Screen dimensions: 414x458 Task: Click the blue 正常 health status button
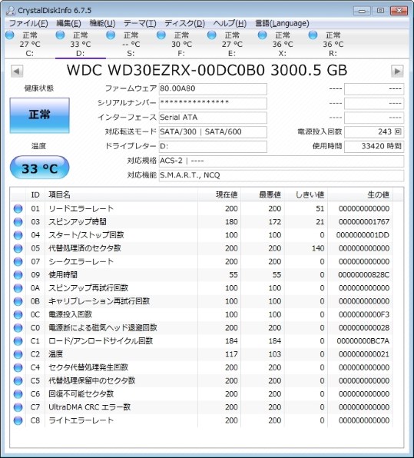point(40,115)
